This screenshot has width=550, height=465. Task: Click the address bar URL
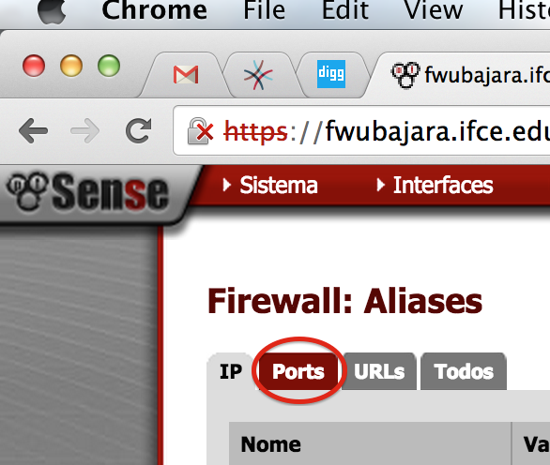pos(386,131)
